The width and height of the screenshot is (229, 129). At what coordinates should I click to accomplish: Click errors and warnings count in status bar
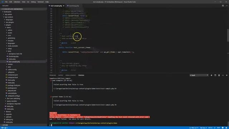click(x=4, y=128)
